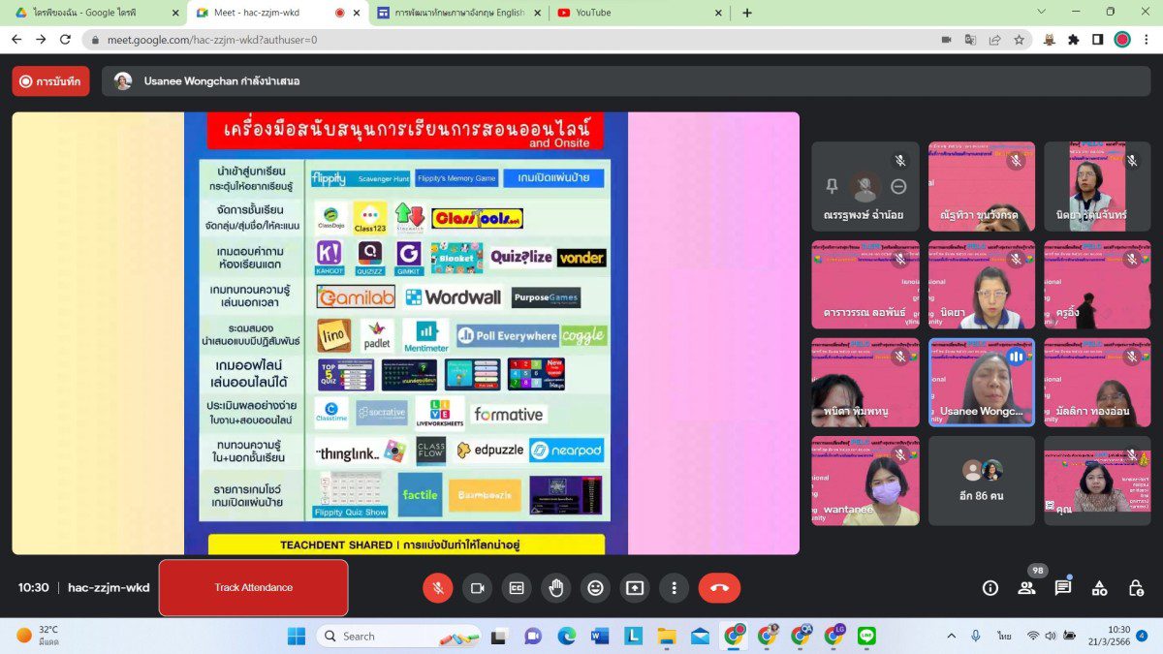This screenshot has height=654, width=1163.
Task: Switch the input language indicator
Action: click(x=1003, y=636)
